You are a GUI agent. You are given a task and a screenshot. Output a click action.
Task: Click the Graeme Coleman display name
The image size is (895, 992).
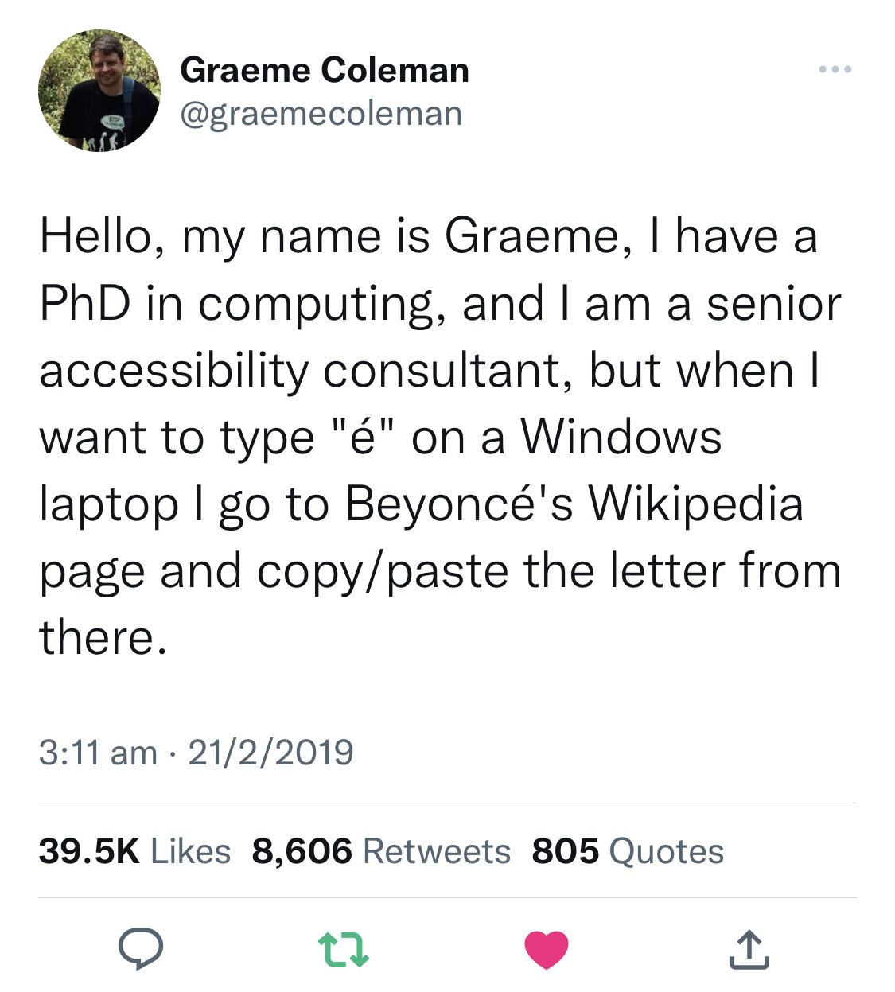(x=325, y=70)
